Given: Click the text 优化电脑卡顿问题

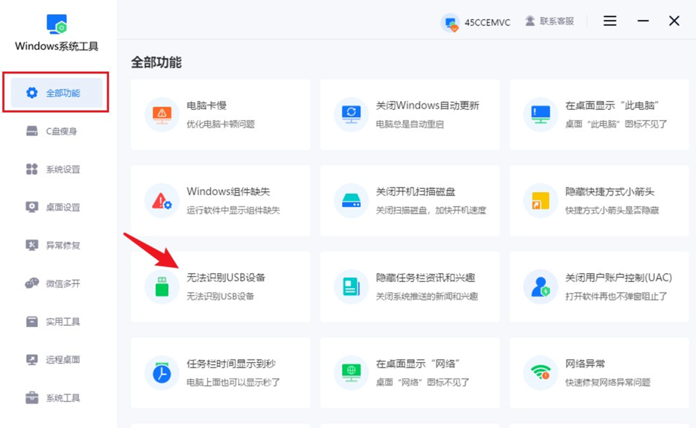Looking at the screenshot, I should pos(220,124).
